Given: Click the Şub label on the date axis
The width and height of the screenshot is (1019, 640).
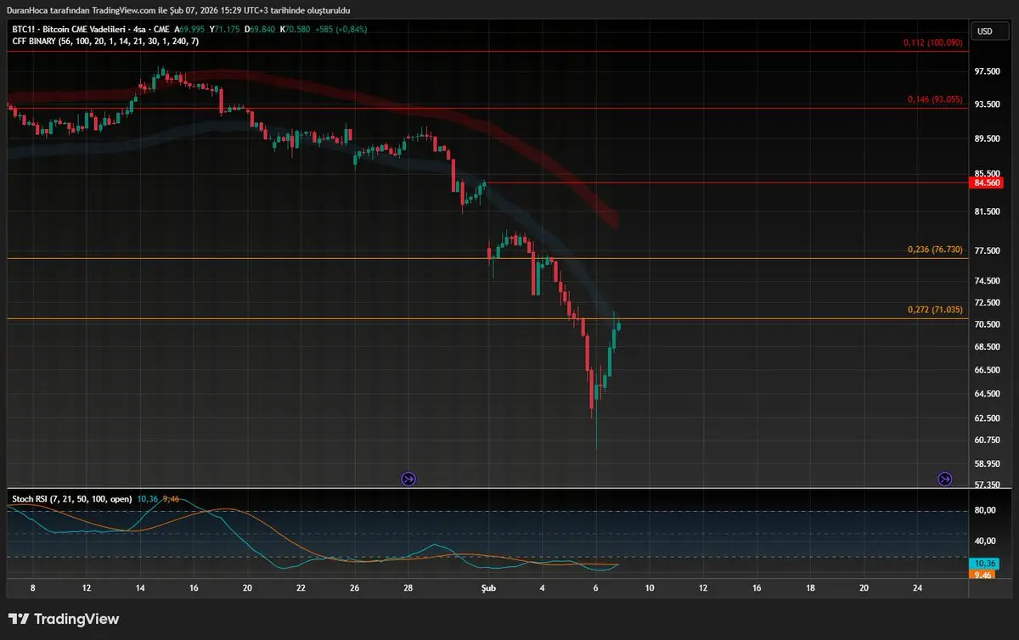Looking at the screenshot, I should click(487, 587).
